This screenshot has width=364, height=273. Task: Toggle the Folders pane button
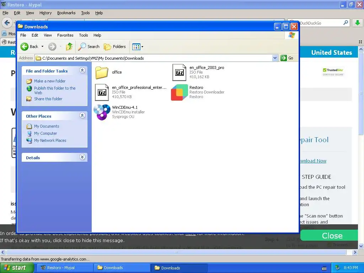tap(115, 47)
